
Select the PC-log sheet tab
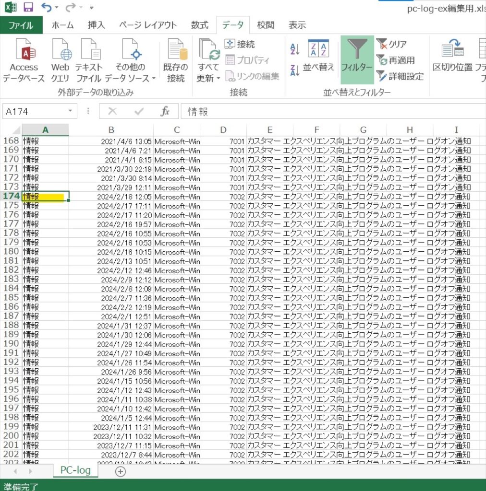(75, 470)
